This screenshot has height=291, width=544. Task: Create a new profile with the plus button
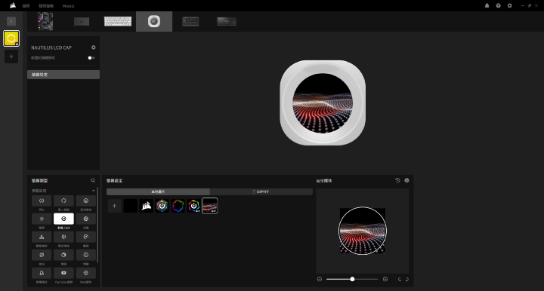tap(11, 57)
